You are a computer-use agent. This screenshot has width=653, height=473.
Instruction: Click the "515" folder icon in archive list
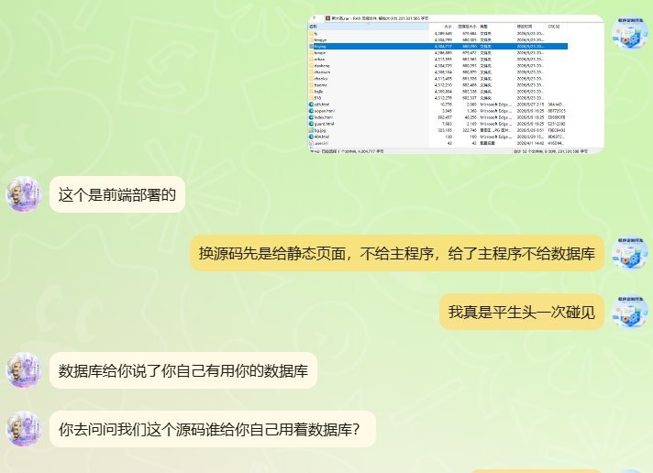pyautogui.click(x=311, y=98)
